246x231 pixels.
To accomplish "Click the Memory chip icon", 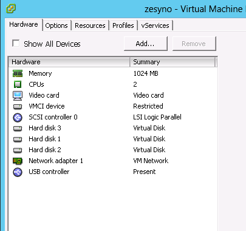I will tap(18, 73).
